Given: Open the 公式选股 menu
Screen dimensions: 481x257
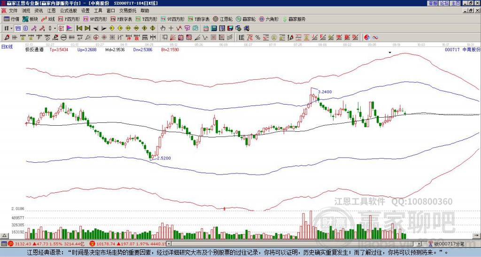Looking at the screenshot, I should point(69,11).
